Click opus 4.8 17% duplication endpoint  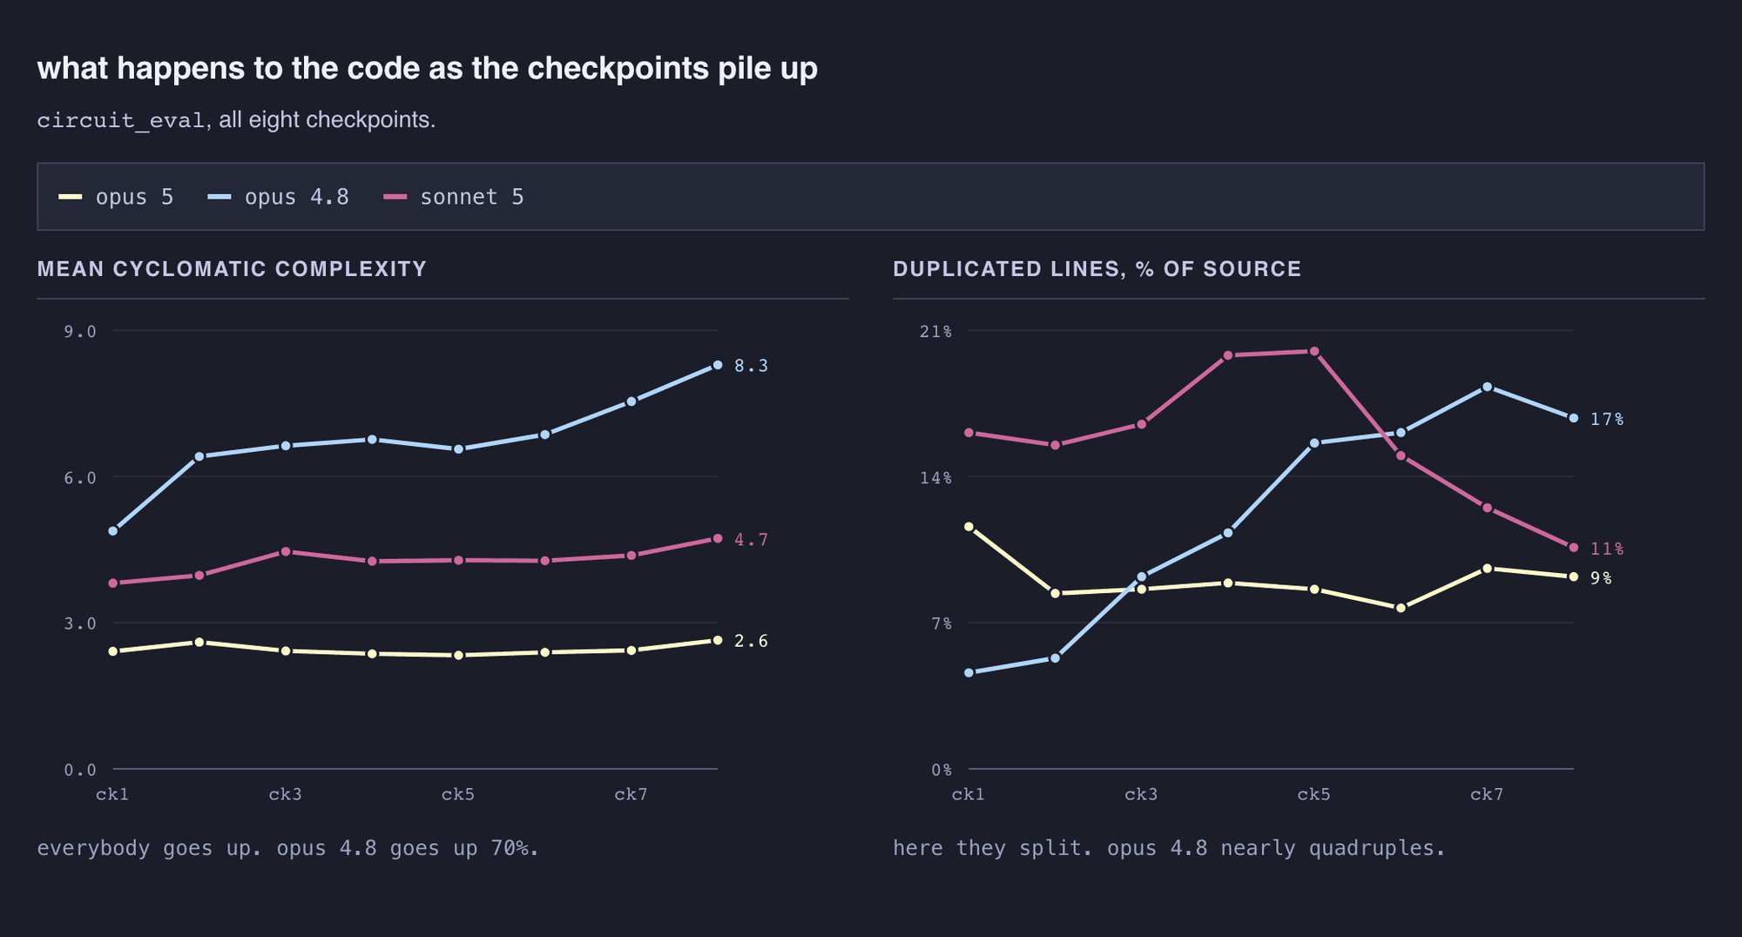(x=1573, y=418)
